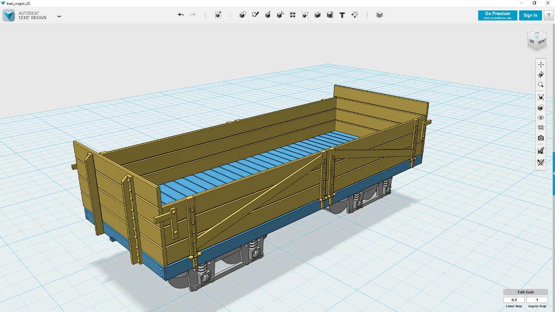Select the FRONT face of the view cube
This screenshot has height=312, width=555.
[x=542, y=42]
